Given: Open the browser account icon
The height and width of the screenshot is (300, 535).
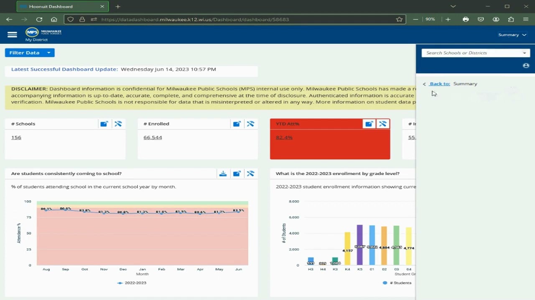Looking at the screenshot, I should (x=496, y=20).
